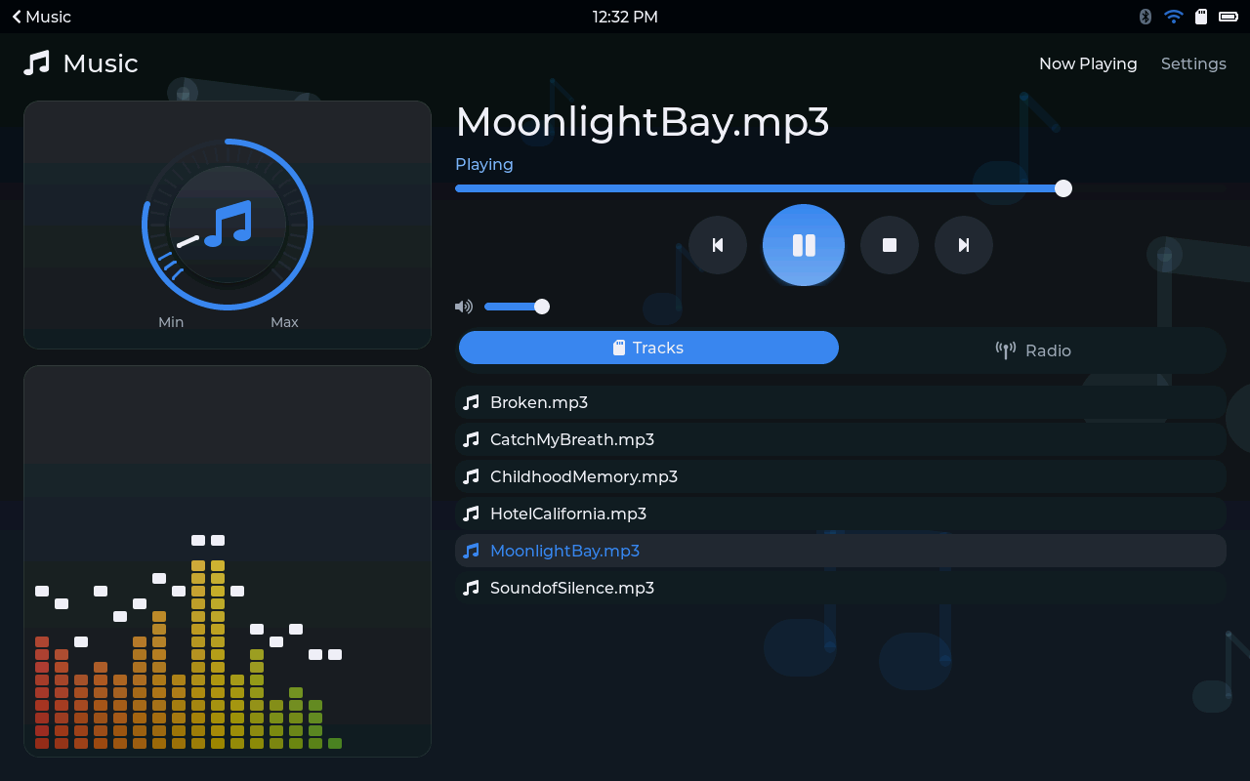
Task: Click the audio spectrum equalizer panel
Action: [228, 561]
